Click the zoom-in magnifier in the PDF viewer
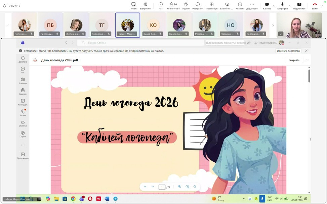 pos(179,187)
